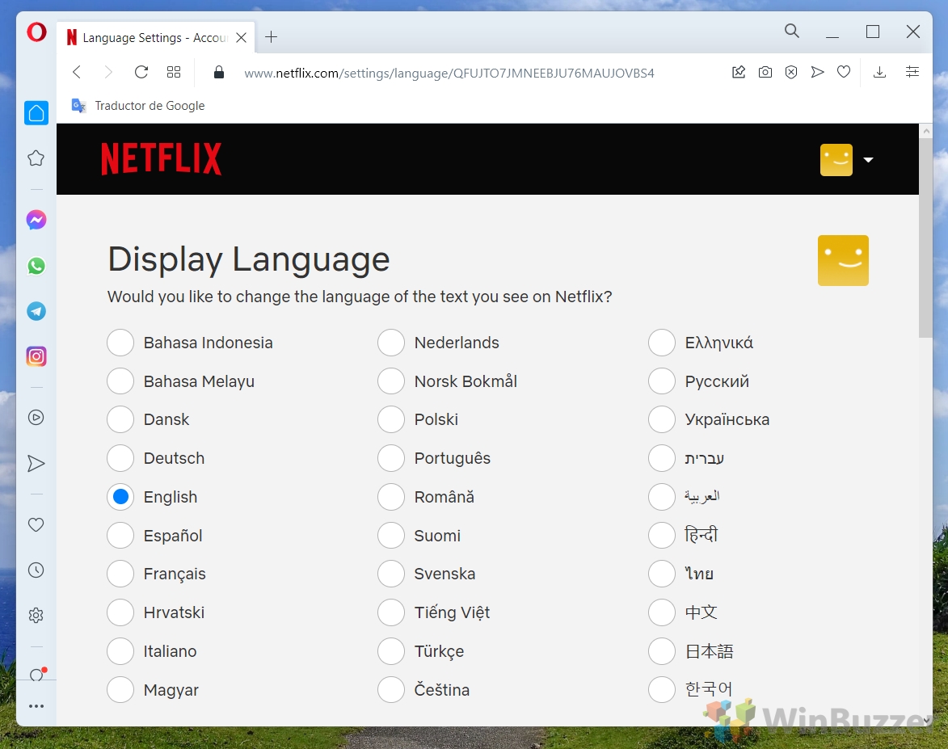Select Svenska as display language
The height and width of the screenshot is (749, 948).
(391, 574)
